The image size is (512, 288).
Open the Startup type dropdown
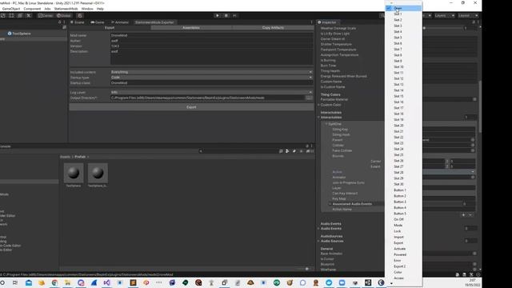[x=211, y=78]
